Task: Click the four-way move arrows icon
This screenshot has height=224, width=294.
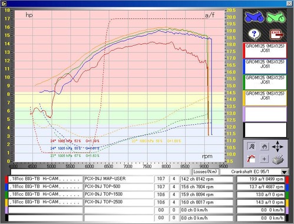Action: pos(278,146)
